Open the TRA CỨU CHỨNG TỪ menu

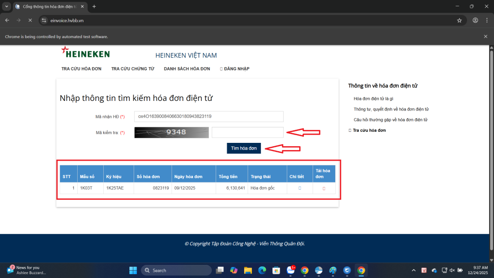pyautogui.click(x=133, y=69)
